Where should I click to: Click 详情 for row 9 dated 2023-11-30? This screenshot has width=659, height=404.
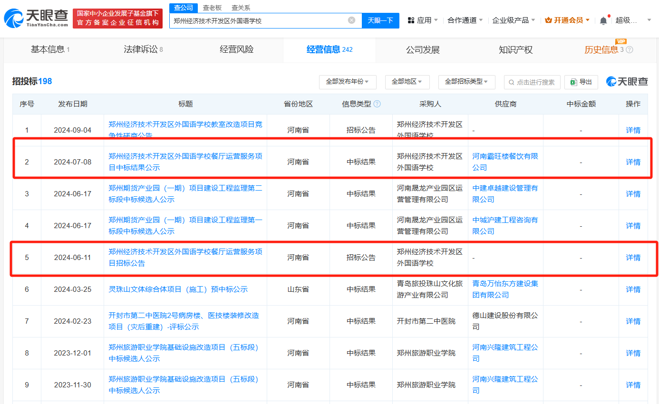click(x=633, y=385)
